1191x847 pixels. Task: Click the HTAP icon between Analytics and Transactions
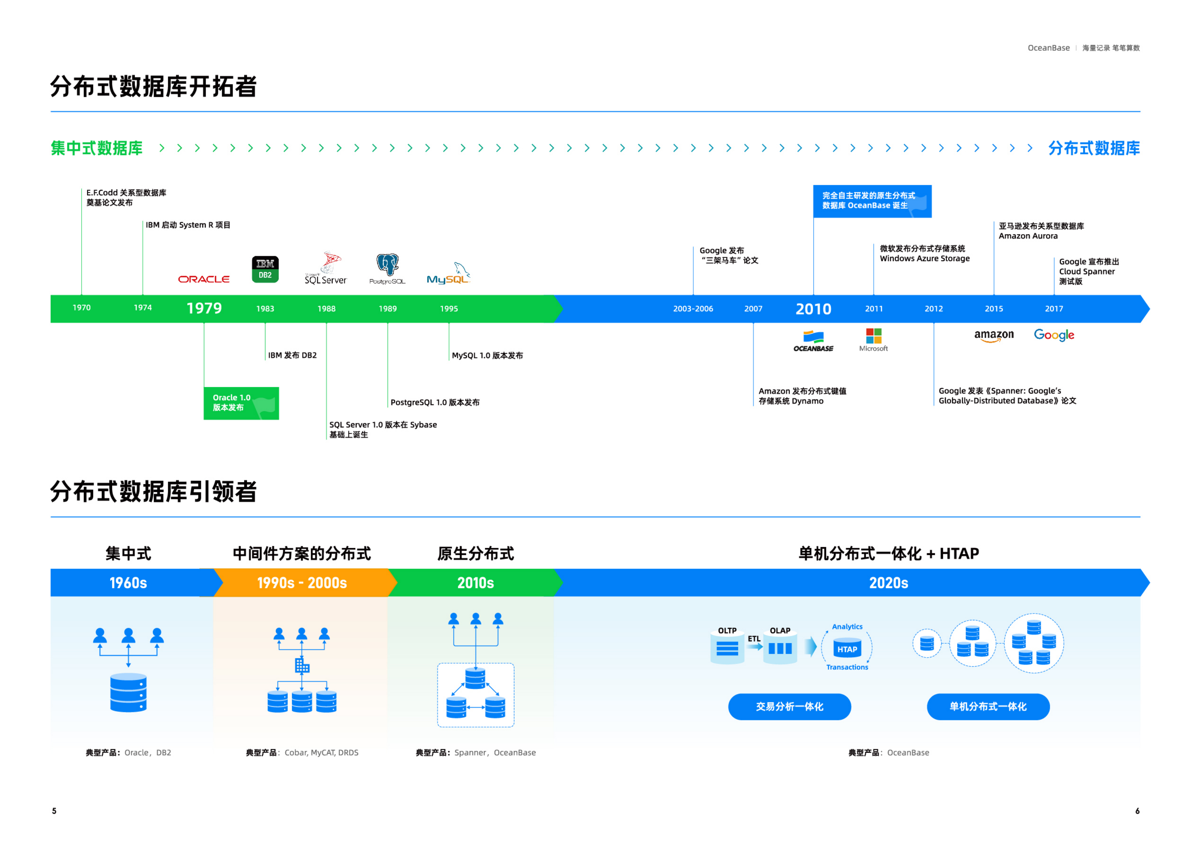847,648
